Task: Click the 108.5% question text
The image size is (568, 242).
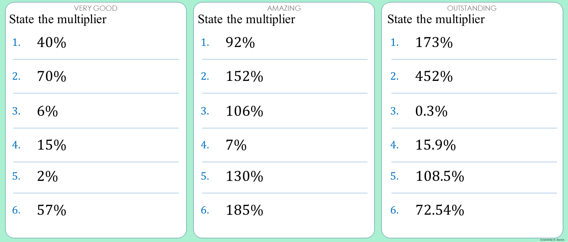Action: click(x=440, y=176)
